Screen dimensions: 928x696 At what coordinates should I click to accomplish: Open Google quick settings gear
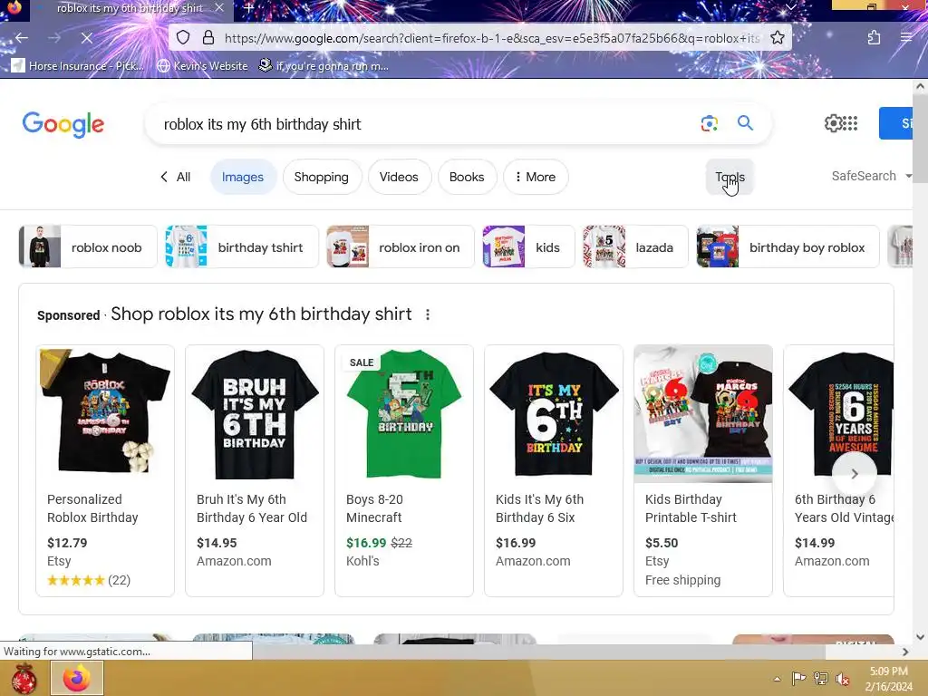pyautogui.click(x=833, y=123)
